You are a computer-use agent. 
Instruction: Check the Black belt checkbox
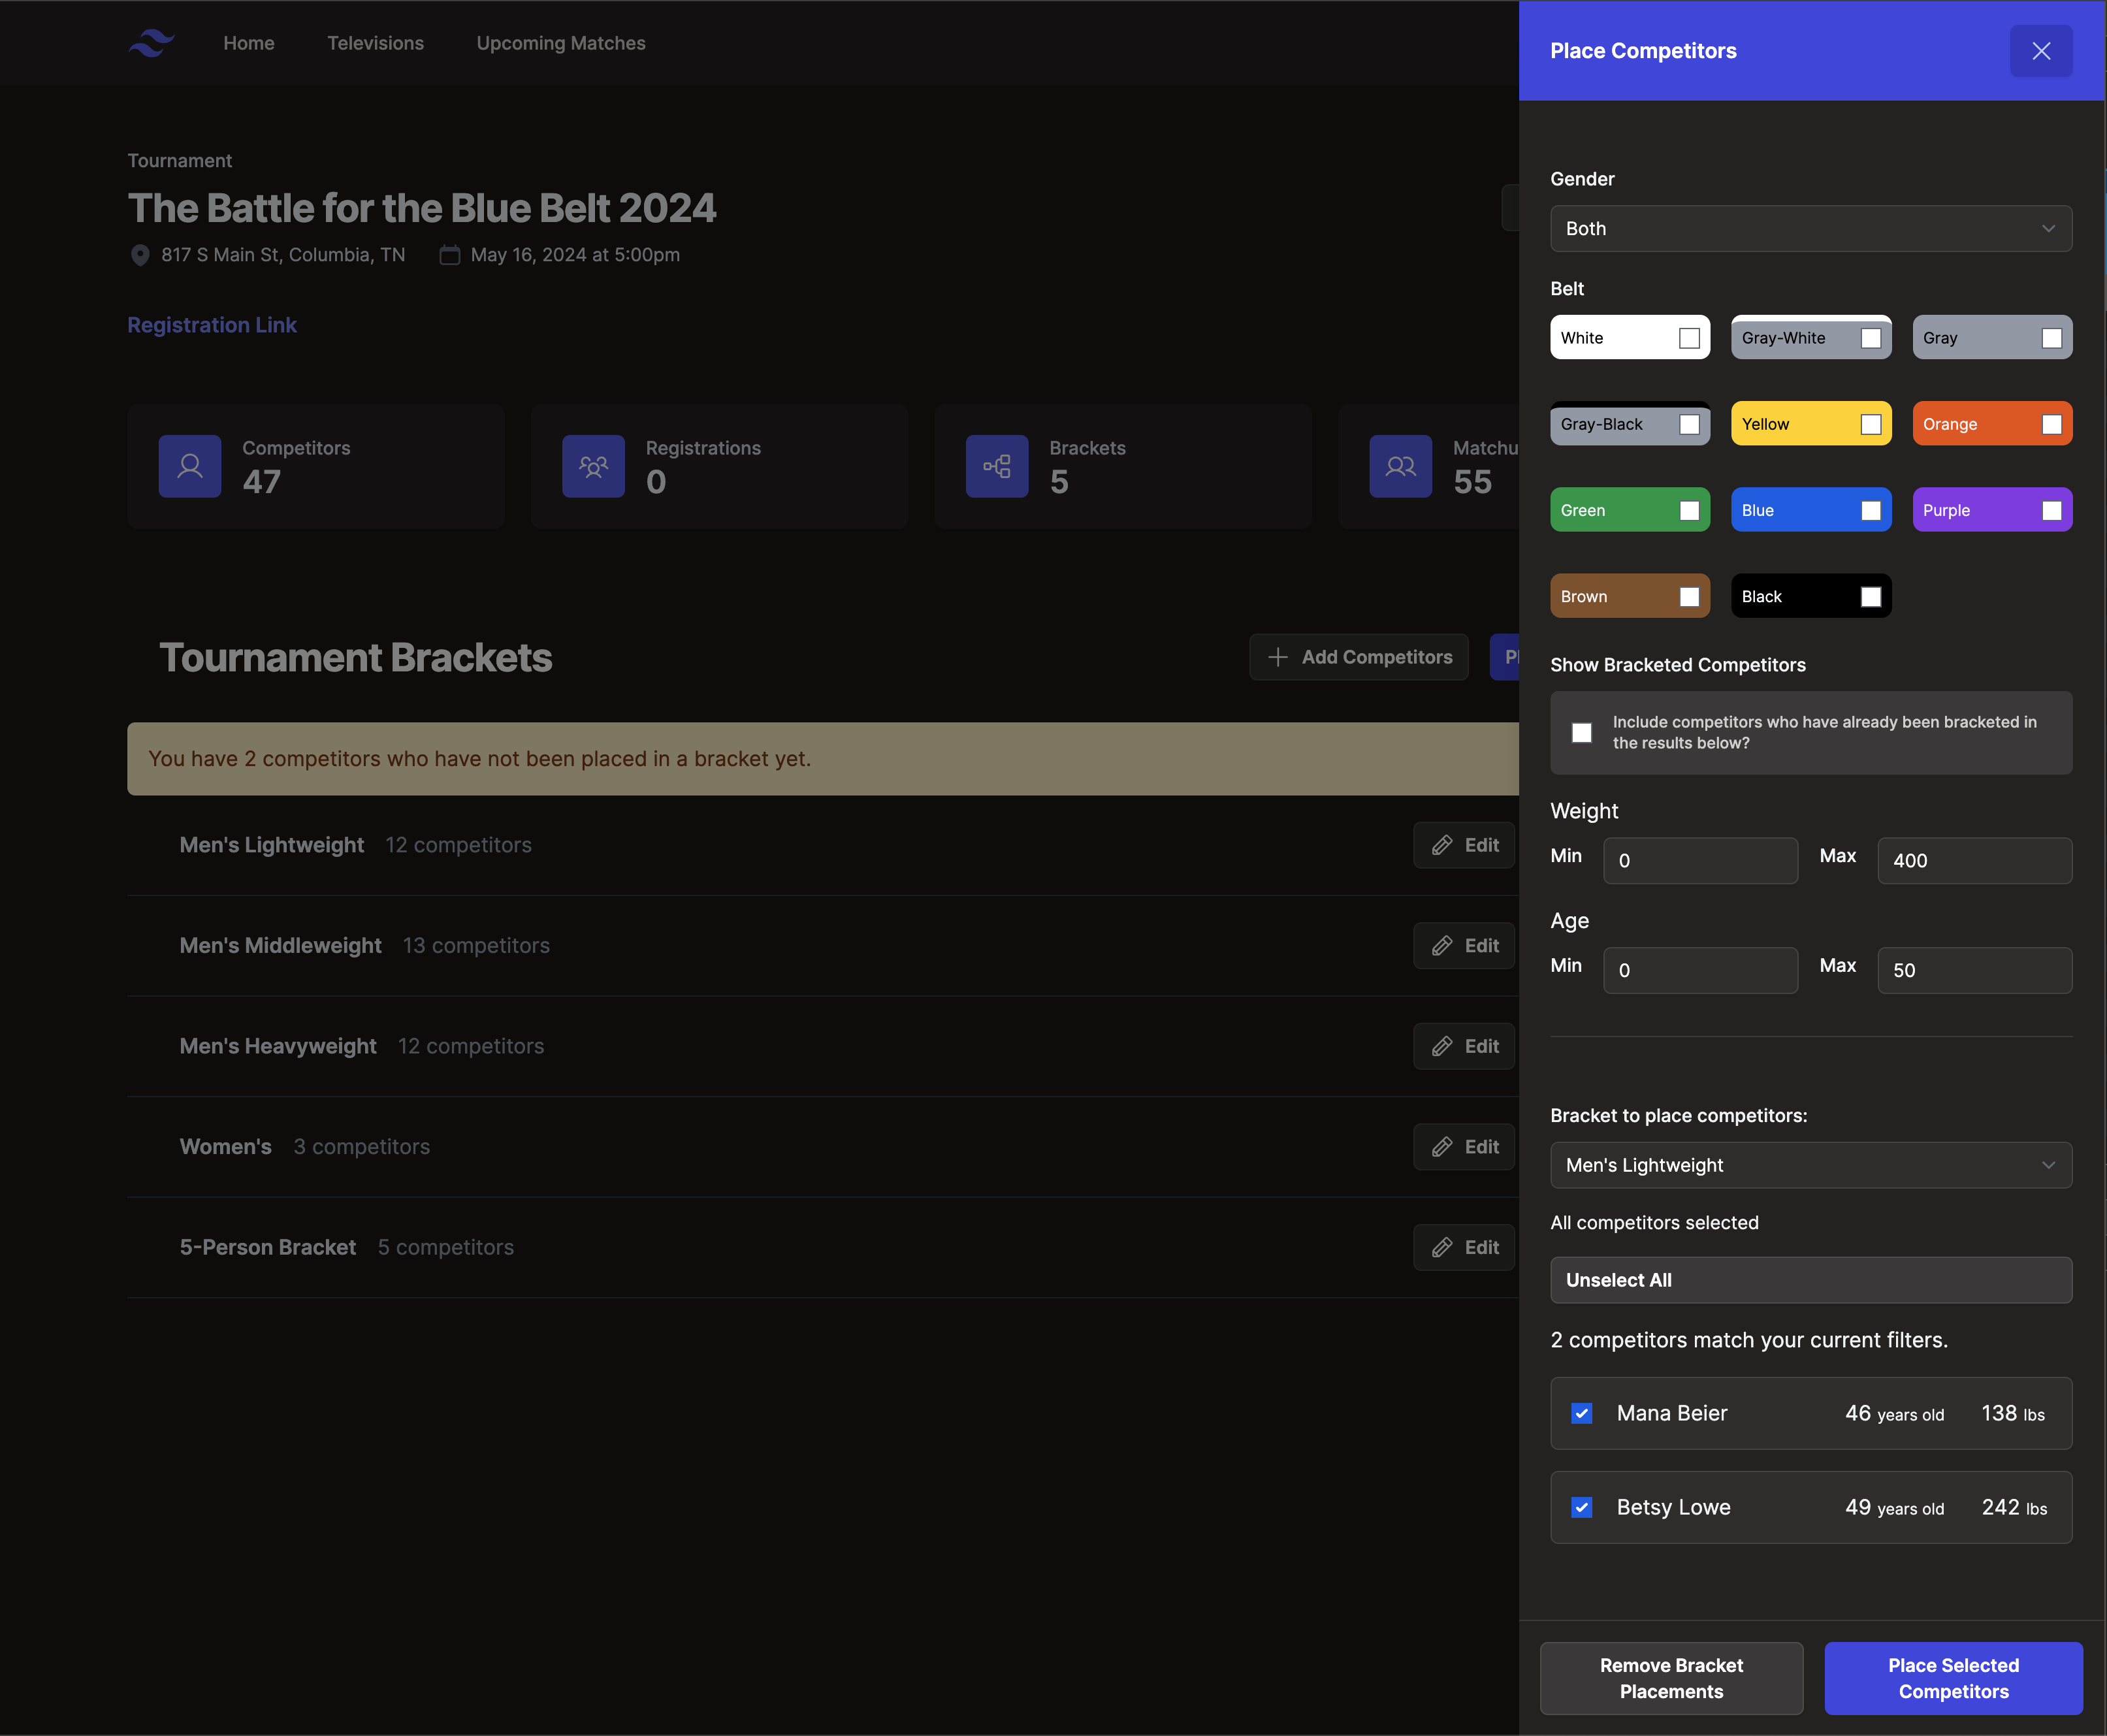coord(1870,597)
